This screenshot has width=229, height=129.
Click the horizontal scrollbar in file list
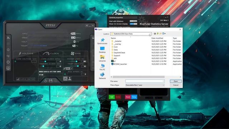pyautogui.click(x=138, y=77)
